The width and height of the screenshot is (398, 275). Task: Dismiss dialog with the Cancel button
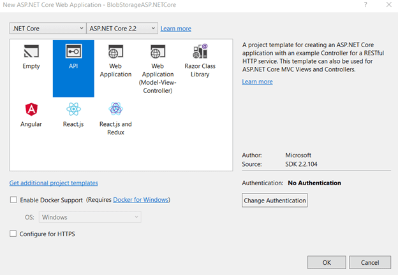(370, 262)
